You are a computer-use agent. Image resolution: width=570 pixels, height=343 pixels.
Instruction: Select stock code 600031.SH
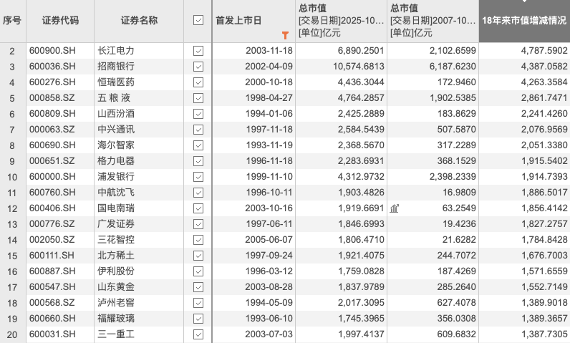(x=52, y=334)
